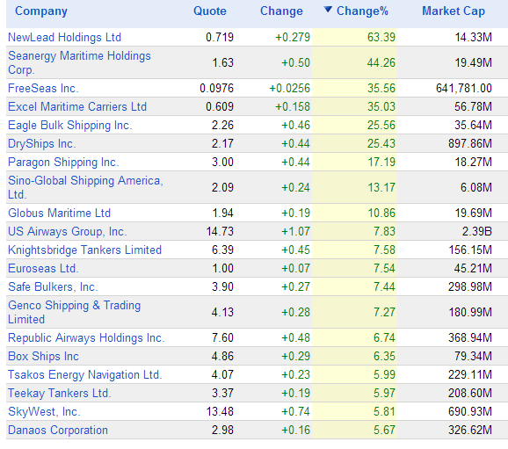Select the 690.93M market cap cell
508x449 pixels.
click(x=470, y=411)
